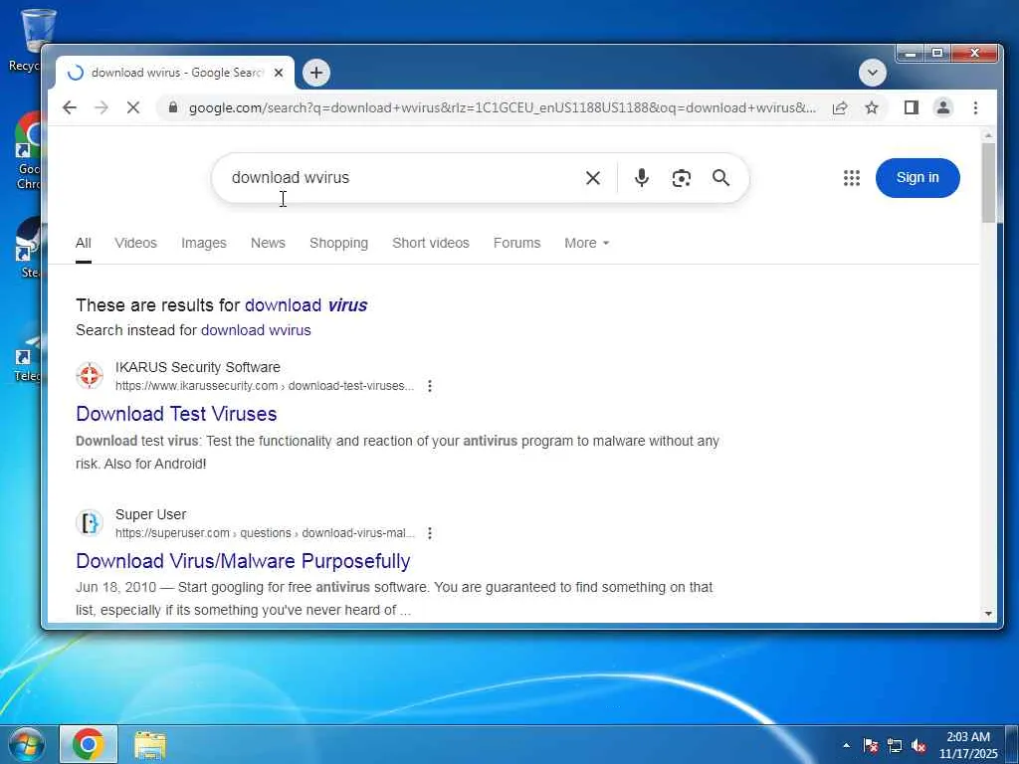Go back with the browser back arrow
The image size is (1019, 764).
[70, 107]
